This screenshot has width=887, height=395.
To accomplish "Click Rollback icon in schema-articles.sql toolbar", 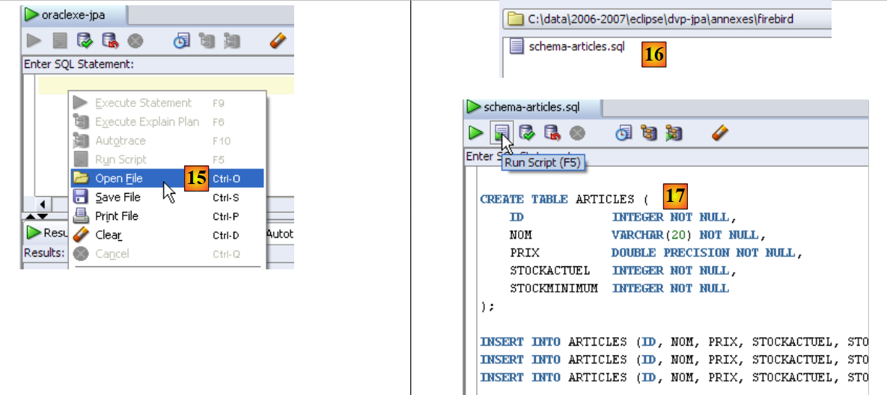I will tap(552, 133).
